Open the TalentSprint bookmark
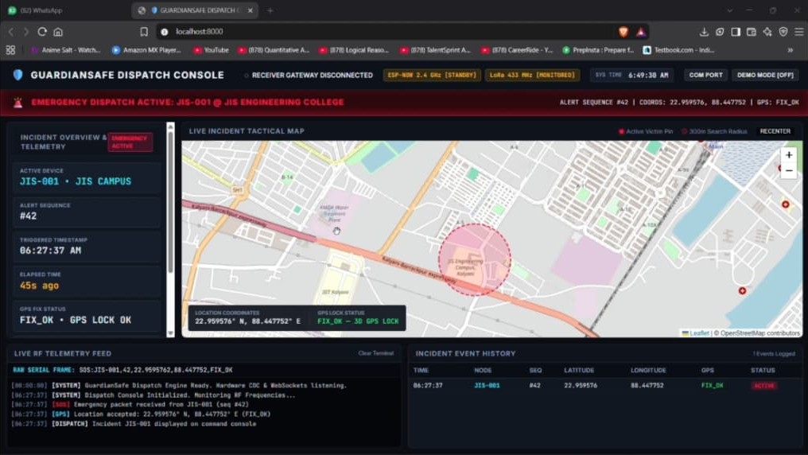Screen dimensions: 808x455 click(436, 50)
